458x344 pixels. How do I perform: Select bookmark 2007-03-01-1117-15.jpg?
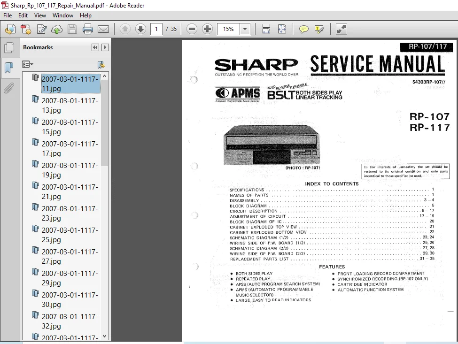click(70, 127)
